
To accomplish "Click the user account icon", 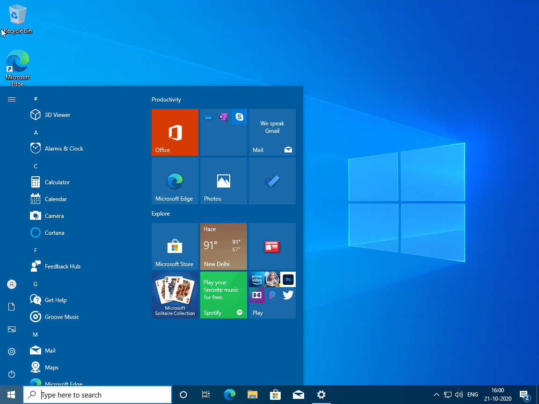I will [x=12, y=284].
